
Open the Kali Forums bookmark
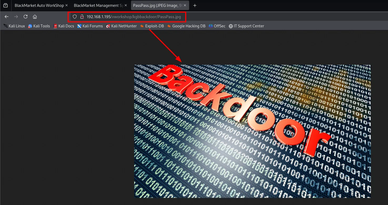pos(90,26)
